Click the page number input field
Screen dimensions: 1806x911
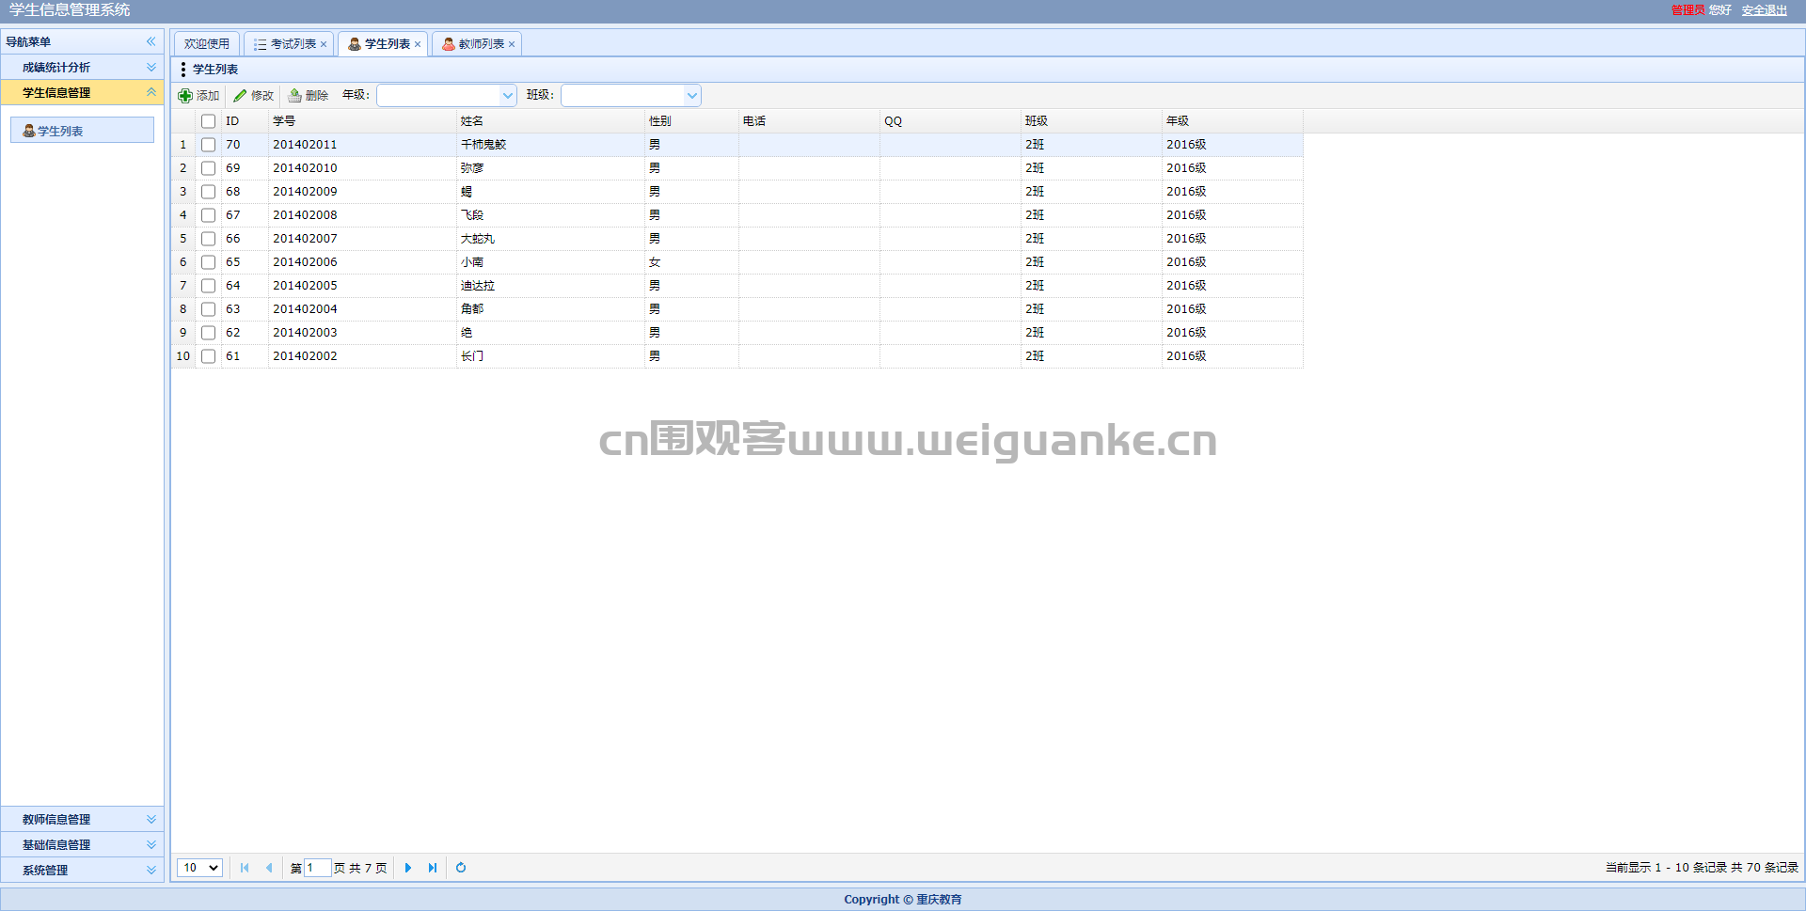coord(318,868)
